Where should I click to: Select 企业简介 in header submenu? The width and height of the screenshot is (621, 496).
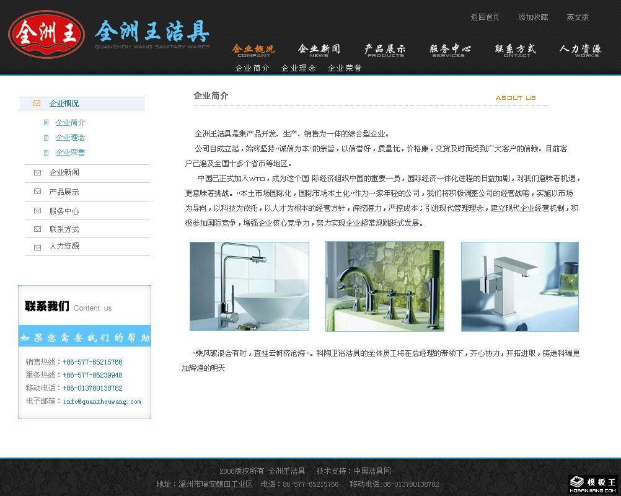(252, 68)
